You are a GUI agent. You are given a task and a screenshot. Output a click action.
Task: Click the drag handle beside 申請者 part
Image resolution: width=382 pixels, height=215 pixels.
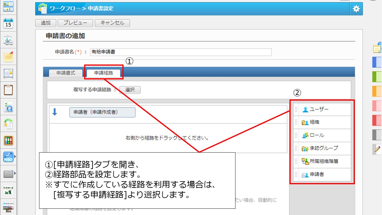(296, 174)
